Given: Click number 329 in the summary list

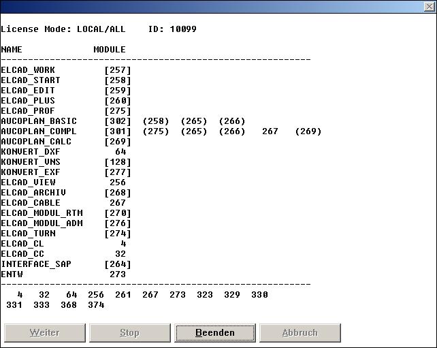Looking at the screenshot, I should pyautogui.click(x=232, y=295).
